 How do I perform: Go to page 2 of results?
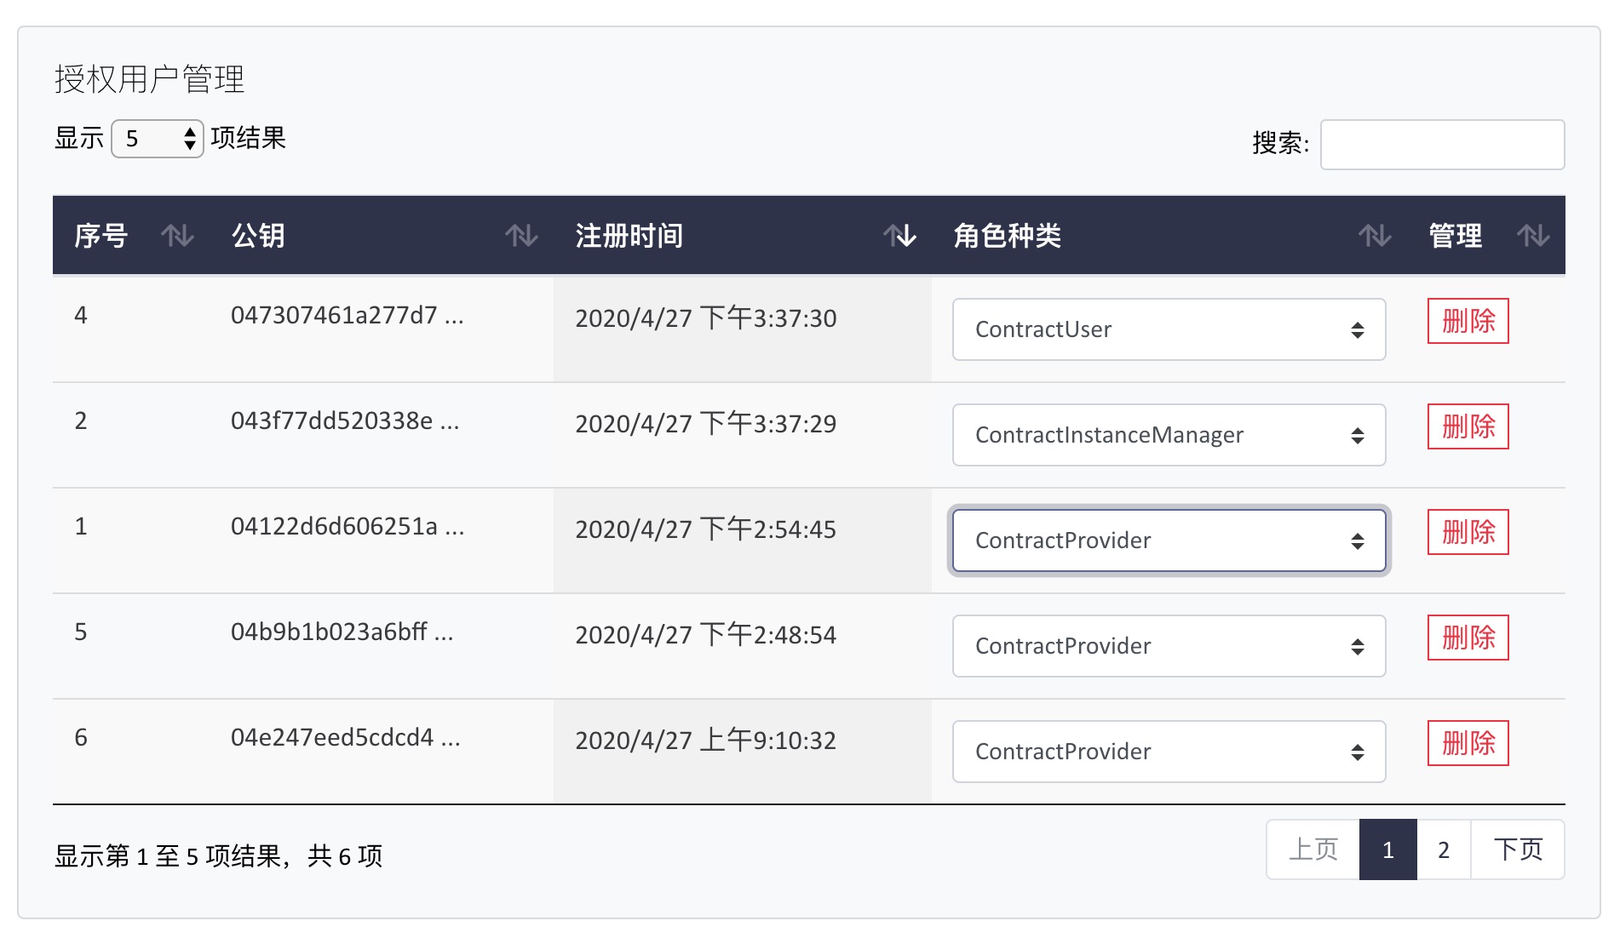click(x=1444, y=849)
